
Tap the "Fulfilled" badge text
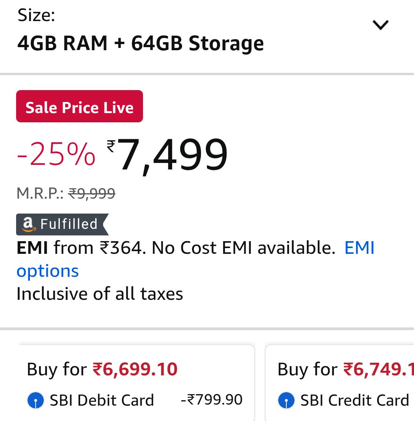pyautogui.click(x=69, y=224)
